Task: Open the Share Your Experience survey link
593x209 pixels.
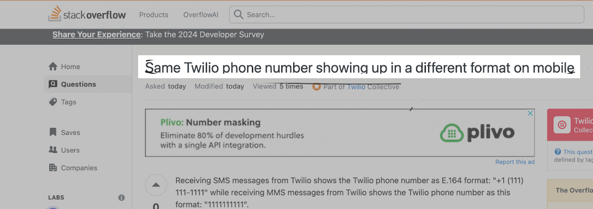Action: 96,35
